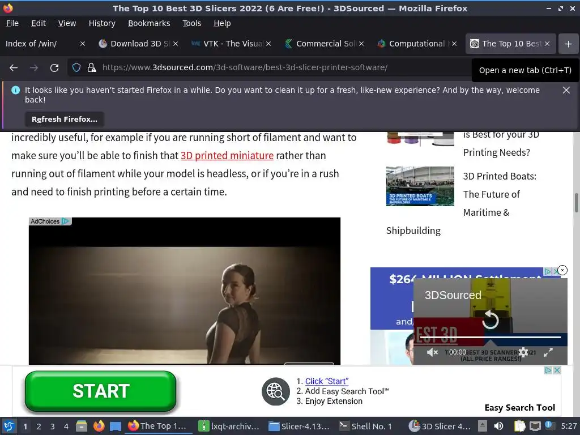The width and height of the screenshot is (580, 435).
Task: Expand floating video to fullscreen
Action: tap(548, 352)
